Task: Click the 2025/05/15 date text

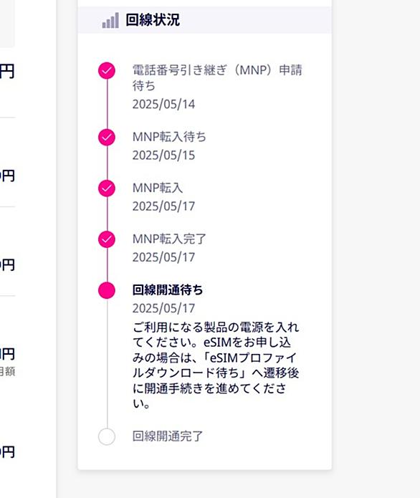Action: pyautogui.click(x=163, y=155)
